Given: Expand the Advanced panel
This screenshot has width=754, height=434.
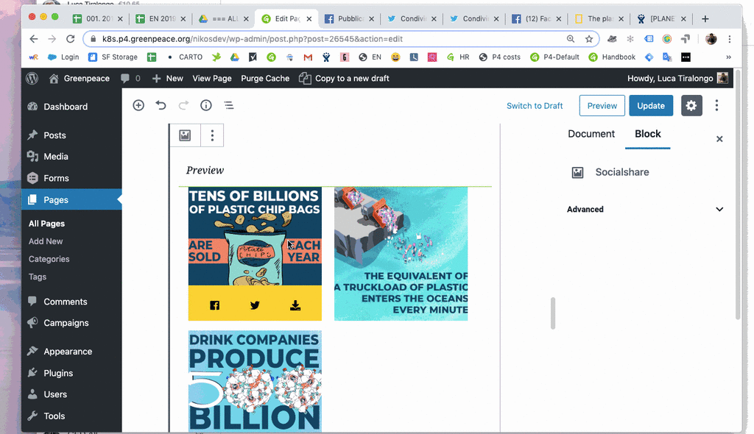Looking at the screenshot, I should click(x=645, y=209).
